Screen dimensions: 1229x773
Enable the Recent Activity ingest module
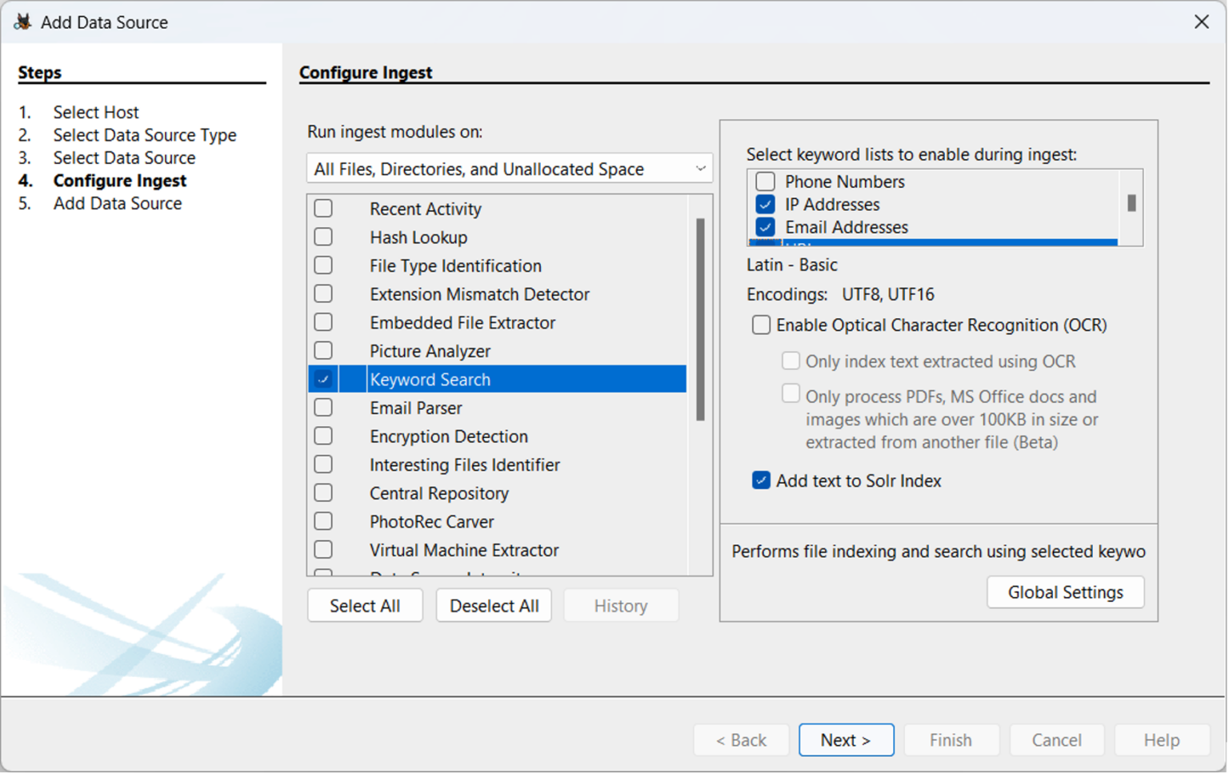coord(323,208)
